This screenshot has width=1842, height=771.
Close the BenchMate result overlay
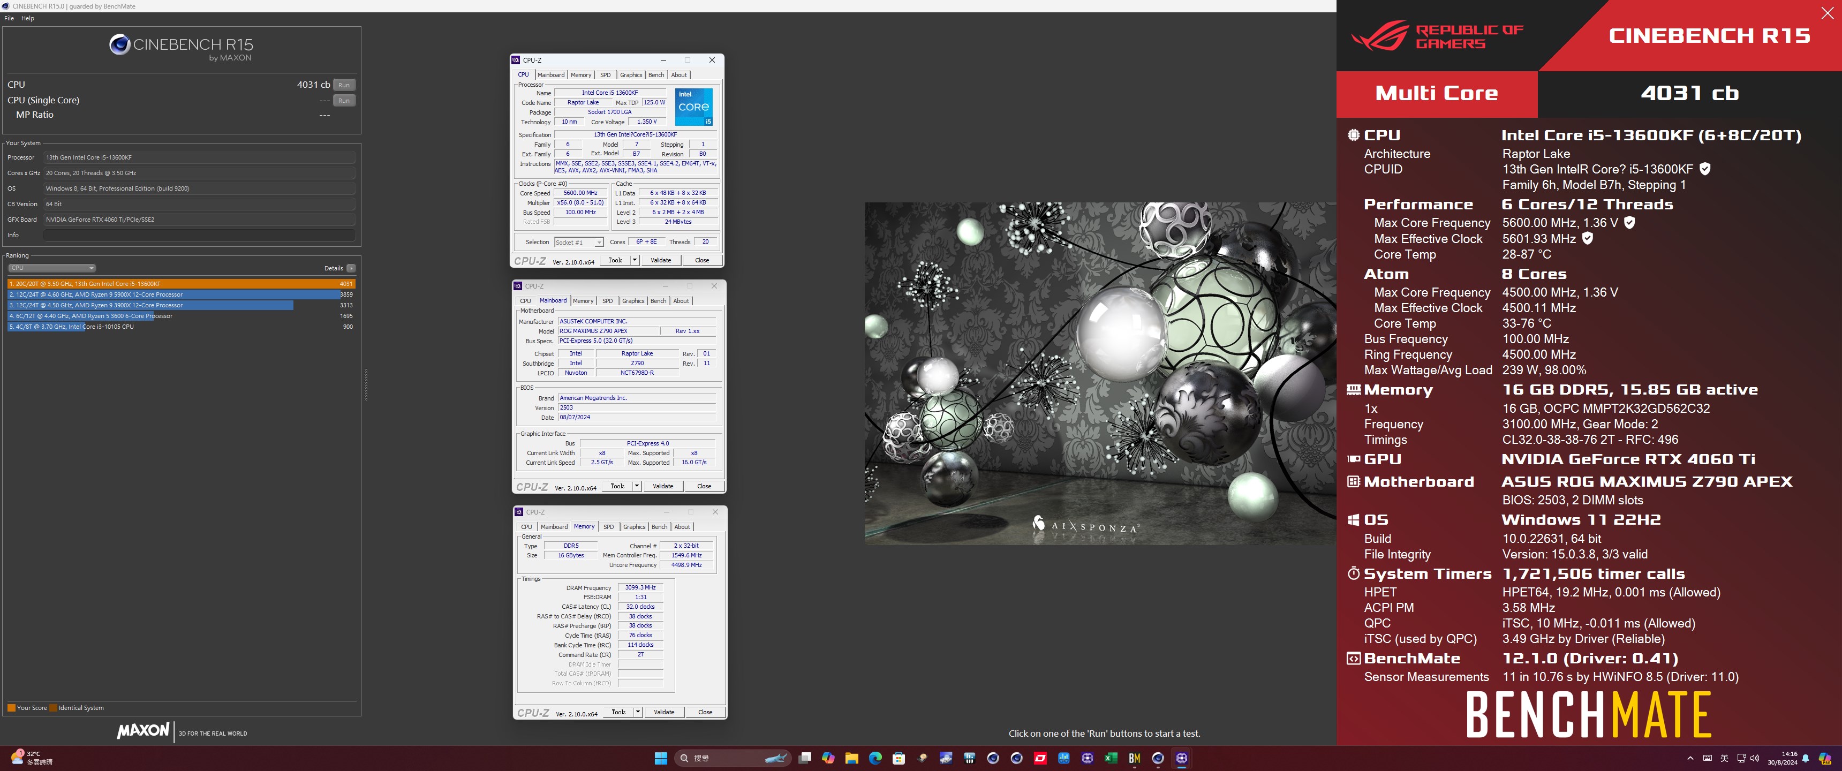tap(1827, 13)
